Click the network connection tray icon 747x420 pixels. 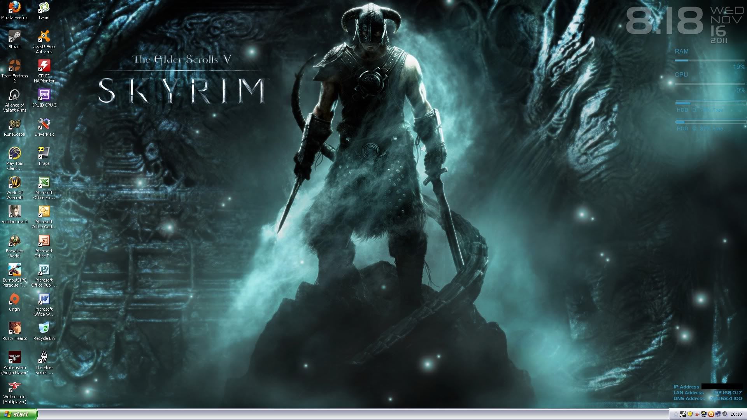tap(718, 414)
